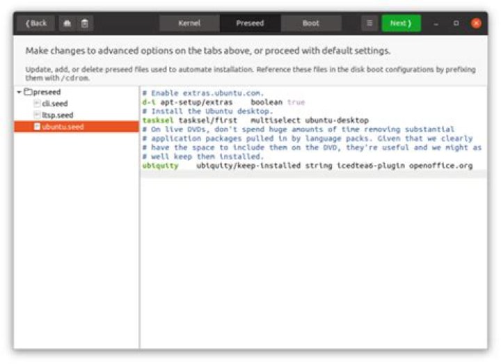The width and height of the screenshot is (501, 364).
Task: Switch to the Preseed tab
Action: (x=250, y=24)
